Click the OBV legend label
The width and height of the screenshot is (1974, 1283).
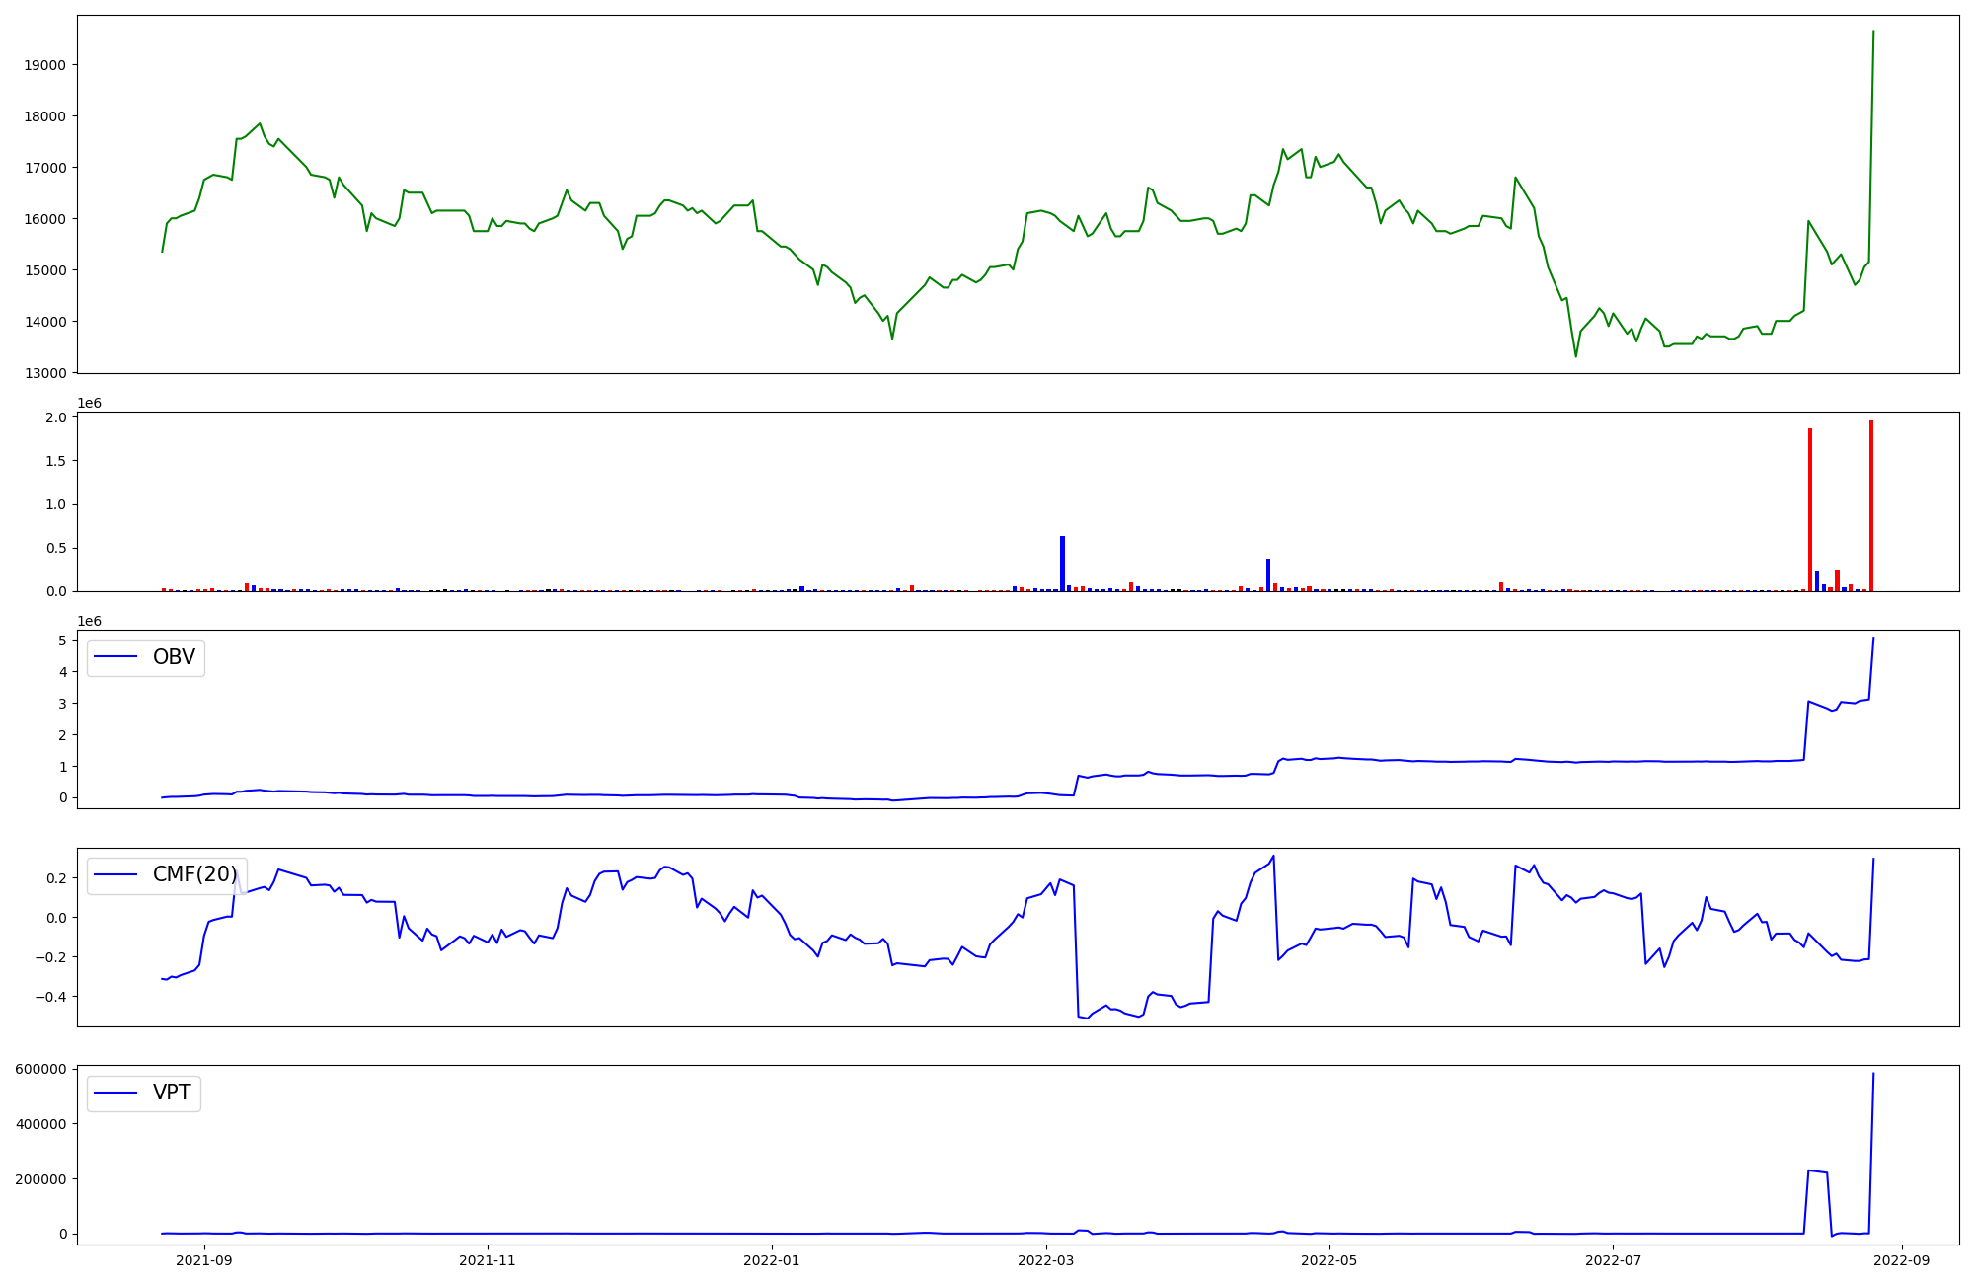coord(174,657)
